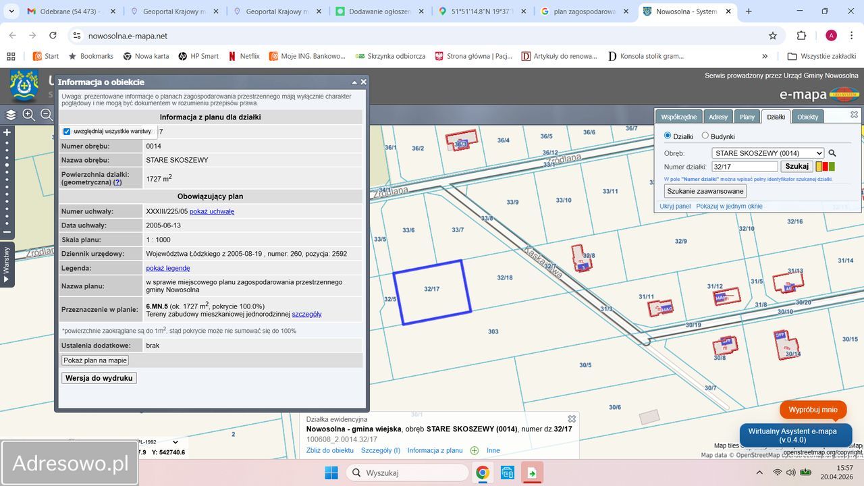This screenshot has width=864, height=486.
Task: Click the zoom in magnifier tool
Action: click(x=29, y=115)
